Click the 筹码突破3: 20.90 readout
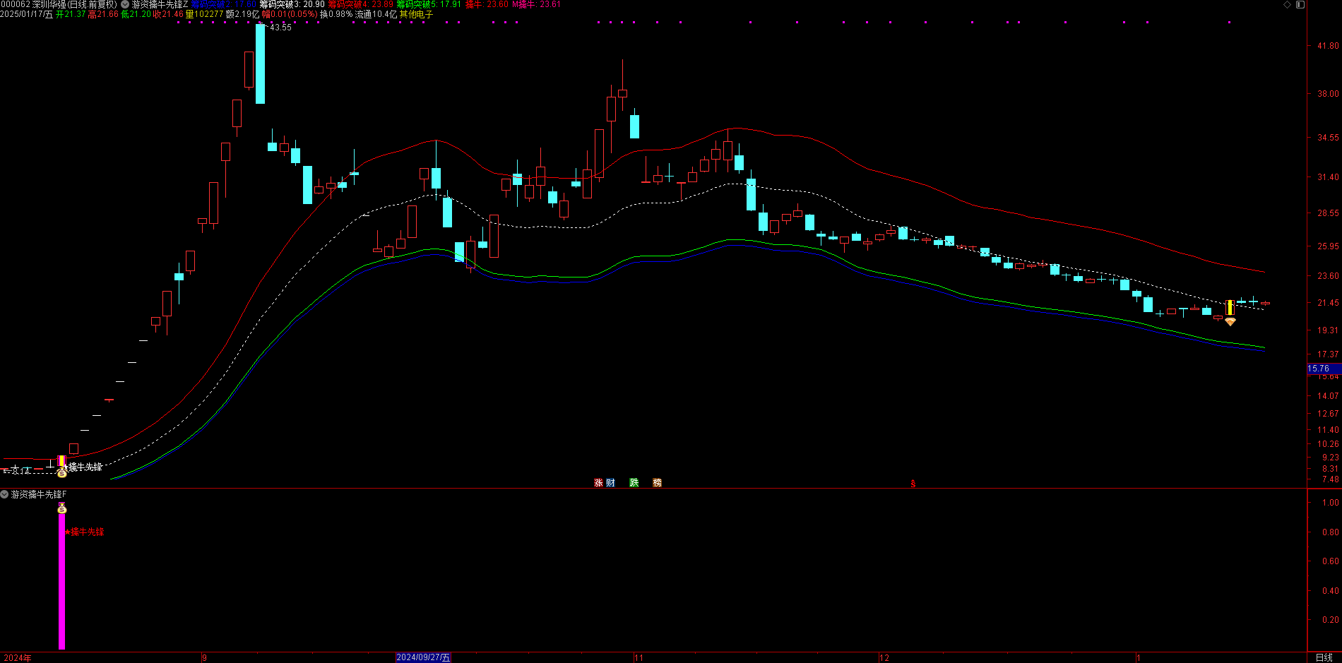Image resolution: width=1342 pixels, height=663 pixels. point(292,4)
